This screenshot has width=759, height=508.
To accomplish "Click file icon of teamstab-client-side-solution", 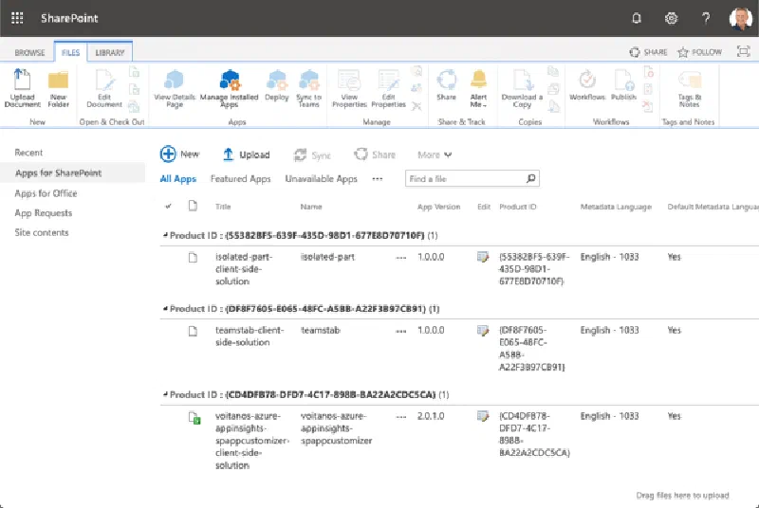I will tap(193, 331).
